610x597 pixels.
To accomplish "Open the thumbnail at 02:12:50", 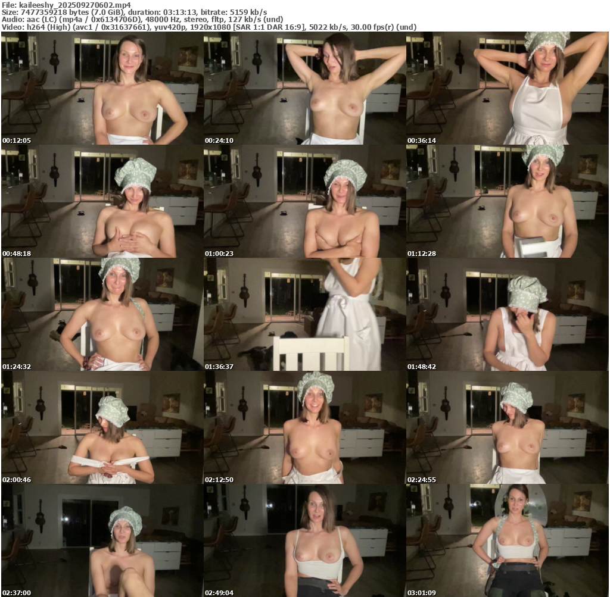I will coord(304,427).
